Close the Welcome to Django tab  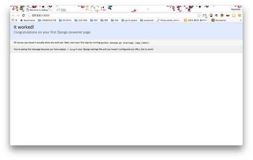[57, 10]
